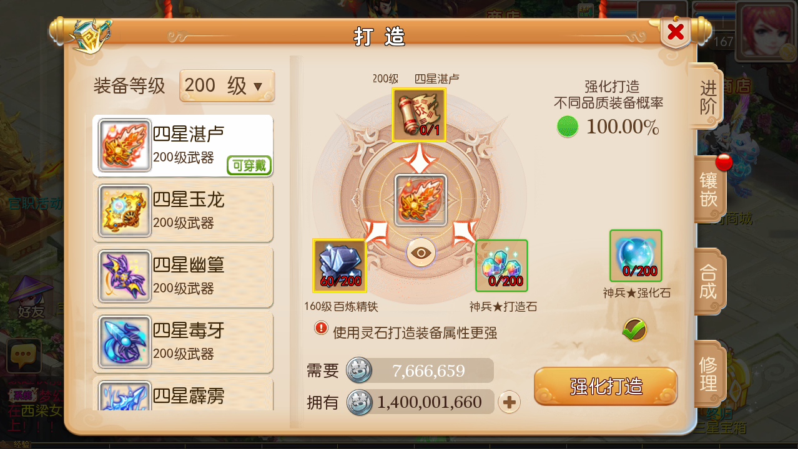Click the central weapon preview icon
This screenshot has height=449, width=798.
pos(421,200)
